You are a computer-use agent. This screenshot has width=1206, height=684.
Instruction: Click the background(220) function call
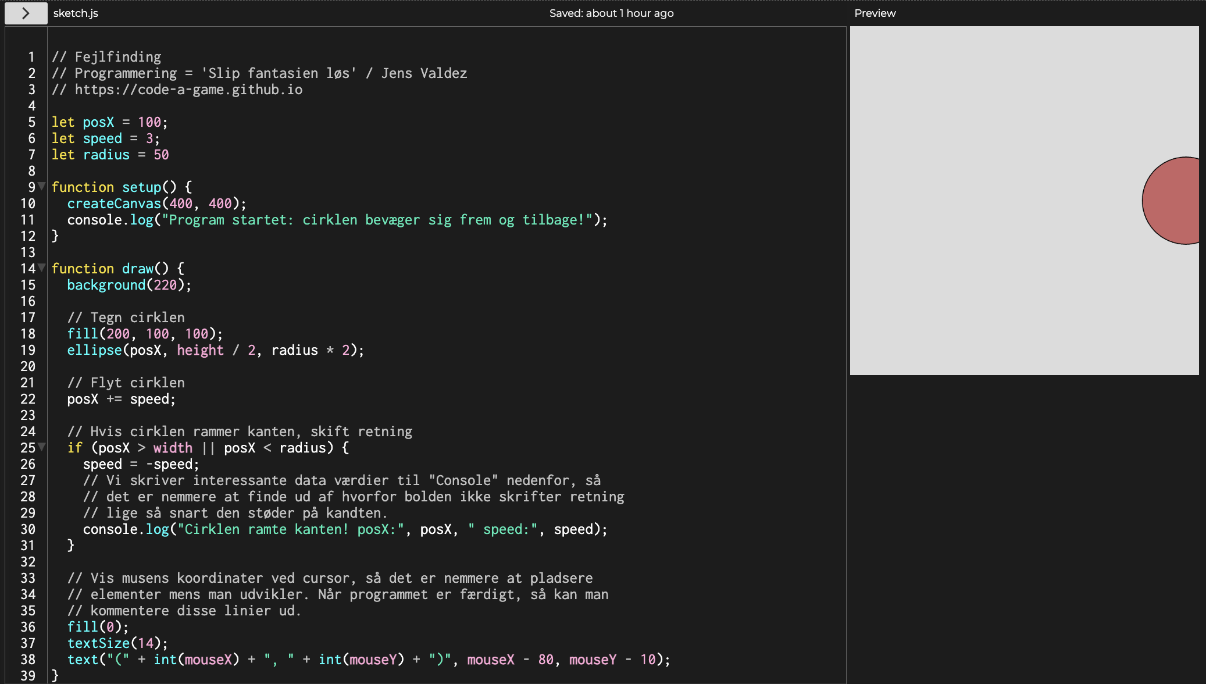(x=129, y=285)
